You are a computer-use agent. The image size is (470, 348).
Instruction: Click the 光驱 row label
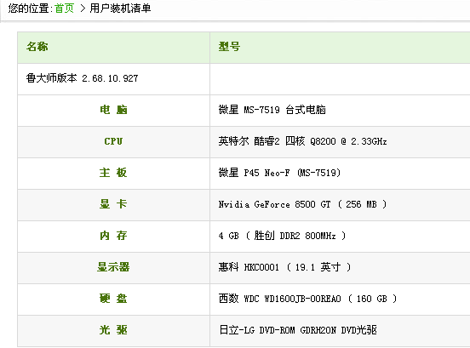(x=113, y=330)
